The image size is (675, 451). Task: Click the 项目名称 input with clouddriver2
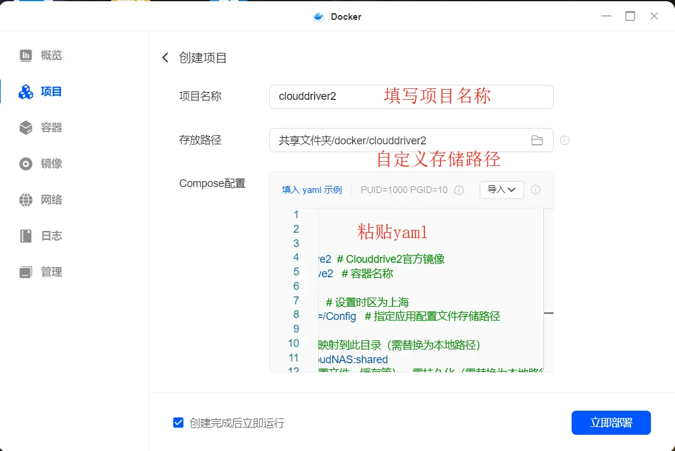pyautogui.click(x=411, y=96)
